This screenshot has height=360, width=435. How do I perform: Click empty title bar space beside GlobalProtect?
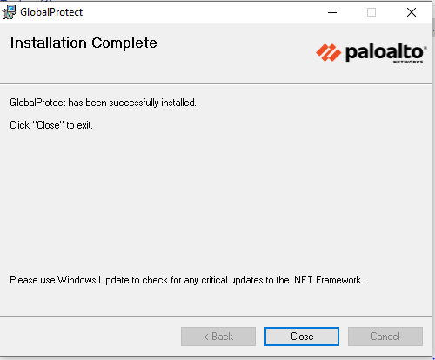click(x=203, y=12)
